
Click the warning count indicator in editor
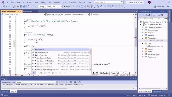click(x=23, y=75)
